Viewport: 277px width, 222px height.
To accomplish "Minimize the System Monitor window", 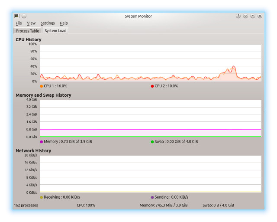I will [x=245, y=16].
